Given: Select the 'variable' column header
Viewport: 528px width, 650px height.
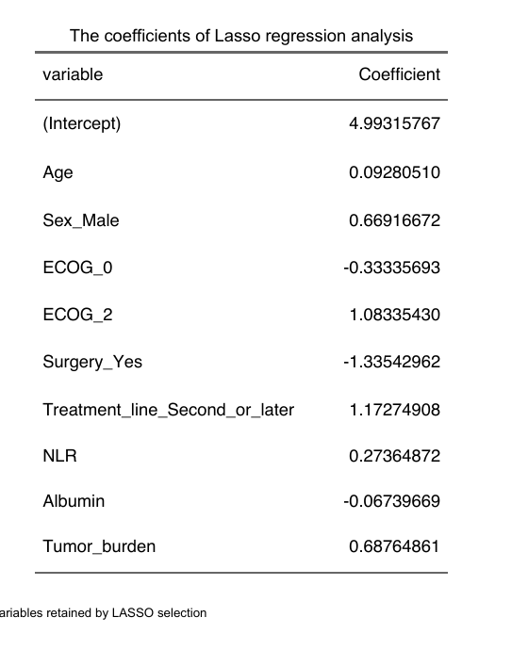Looking at the screenshot, I should pos(73,74).
